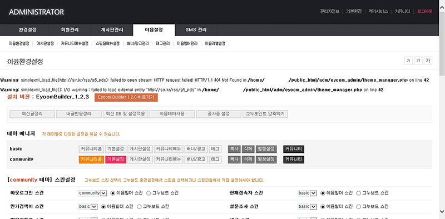This screenshot has height=219, width=445.
Task: Open 이윰레벨설정 in the submenu
Action: pyautogui.click(x=215, y=44)
